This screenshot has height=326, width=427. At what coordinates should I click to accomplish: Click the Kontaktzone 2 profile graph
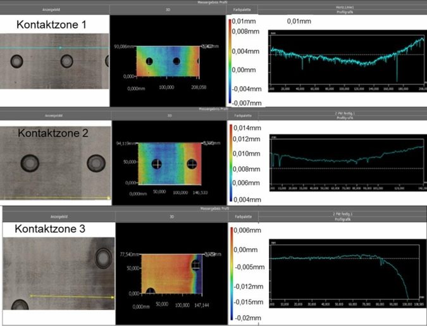tap(345, 160)
